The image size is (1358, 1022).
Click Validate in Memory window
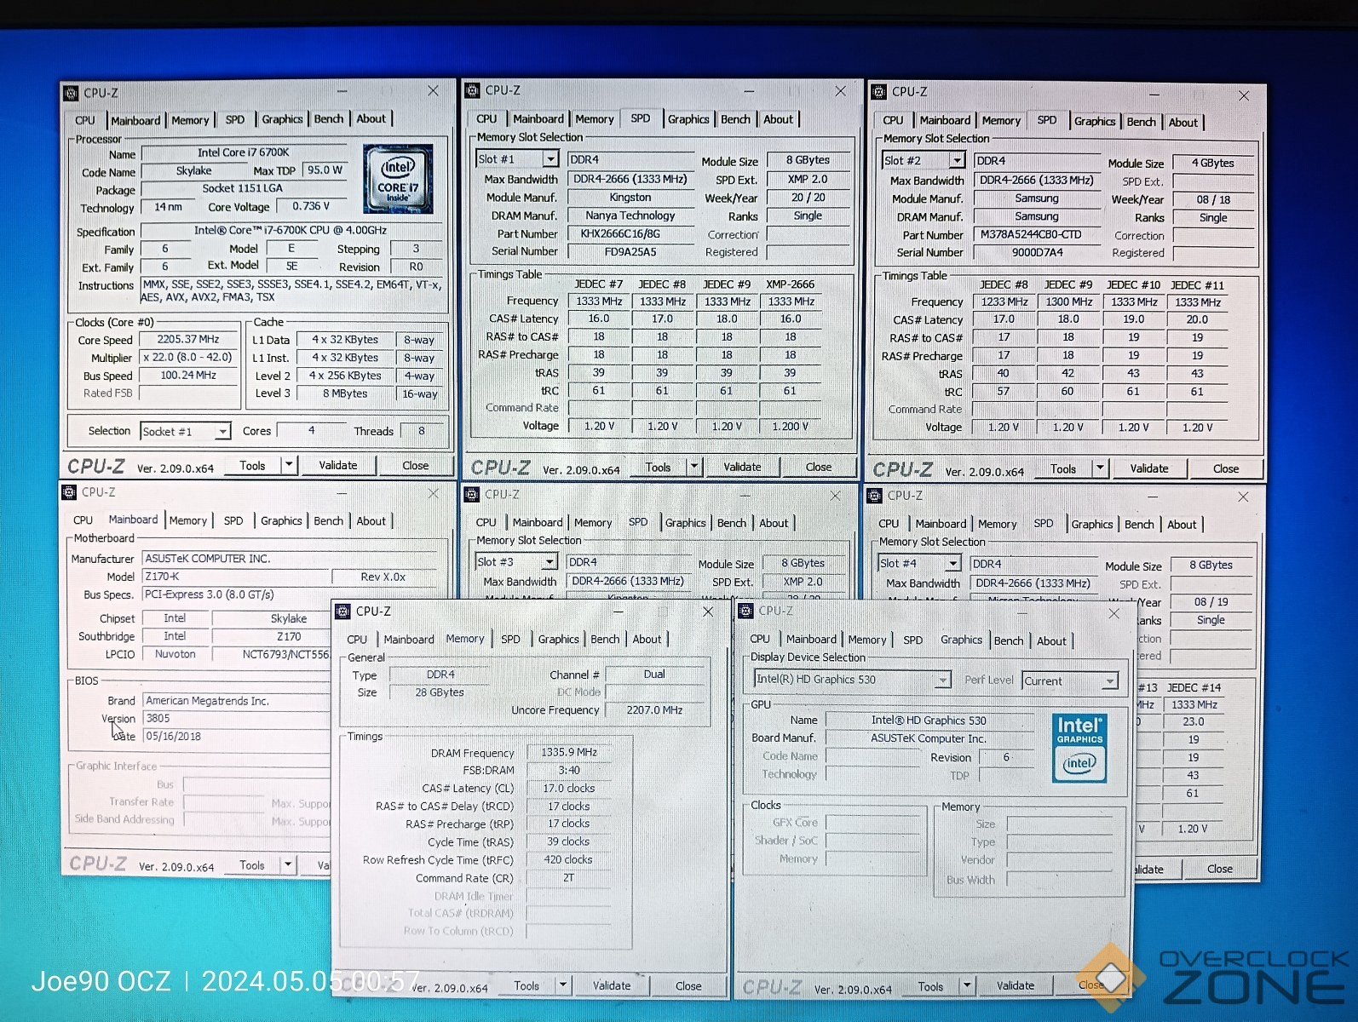(612, 985)
